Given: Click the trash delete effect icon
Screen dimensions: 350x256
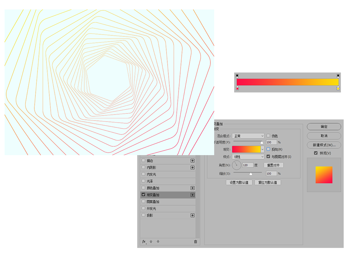Looking at the screenshot, I should pyautogui.click(x=196, y=242).
